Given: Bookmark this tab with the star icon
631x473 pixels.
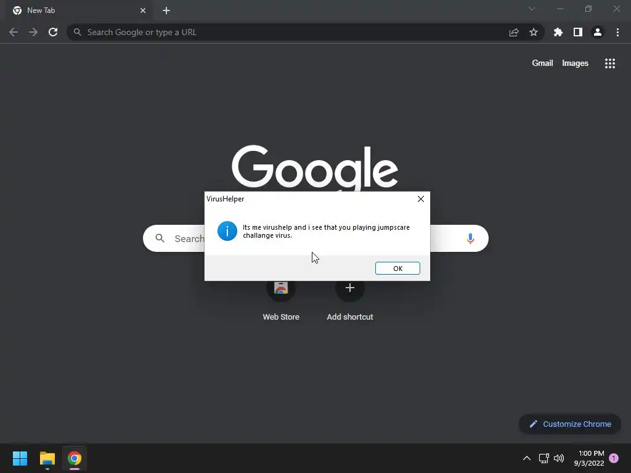Looking at the screenshot, I should (534, 32).
